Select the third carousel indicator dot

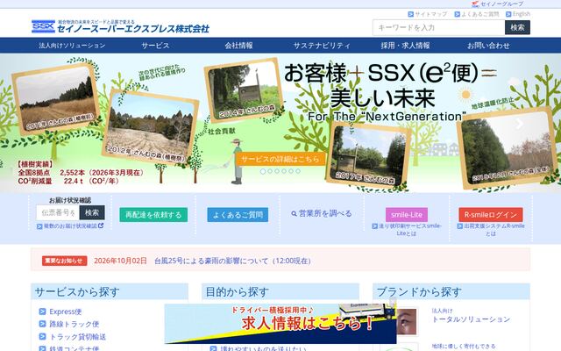pos(277,171)
